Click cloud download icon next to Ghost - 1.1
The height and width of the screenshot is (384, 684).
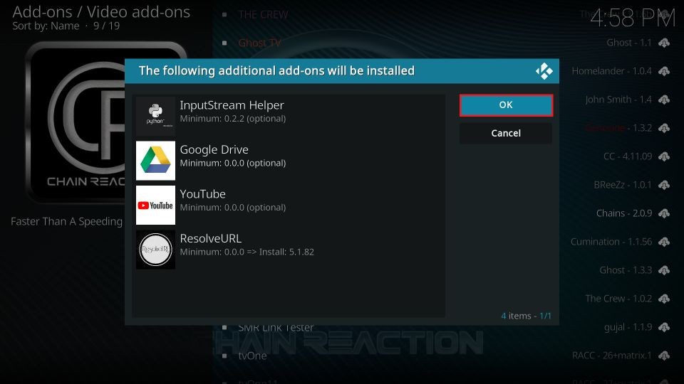664,43
